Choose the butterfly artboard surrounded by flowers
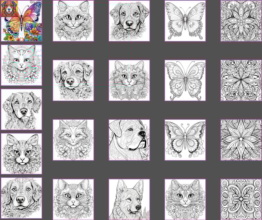This screenshot has height=220, width=262. [x=185, y=140]
